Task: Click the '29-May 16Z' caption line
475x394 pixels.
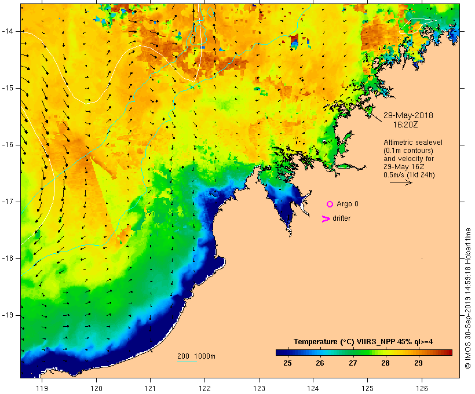Action: (x=404, y=167)
